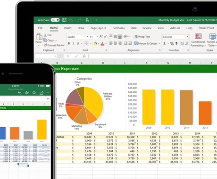Align text right
The image size is (217, 179).
click(x=120, y=43)
